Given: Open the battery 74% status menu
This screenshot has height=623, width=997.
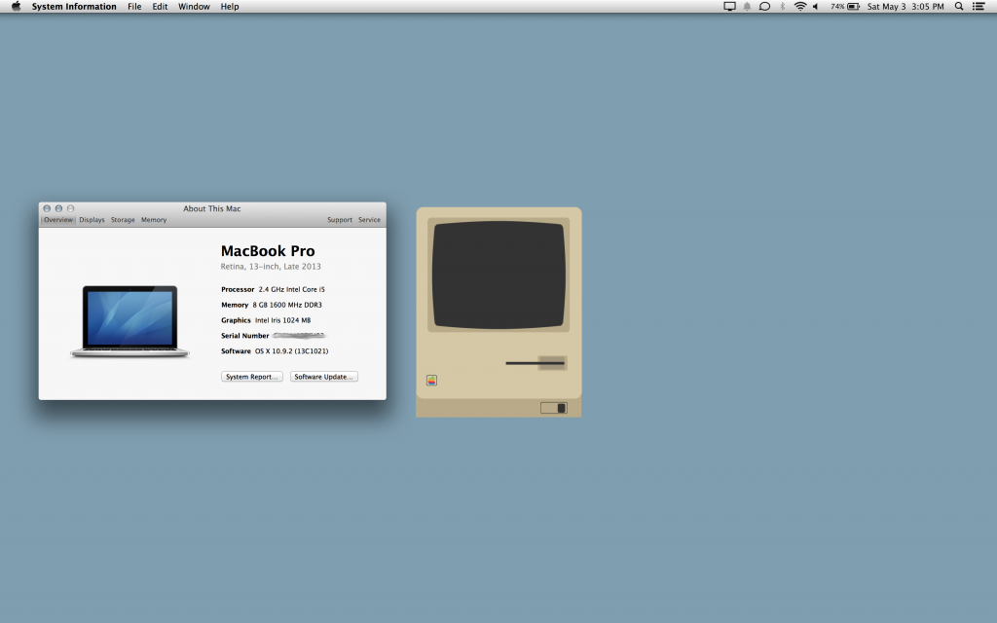Looking at the screenshot, I should pyautogui.click(x=844, y=7).
